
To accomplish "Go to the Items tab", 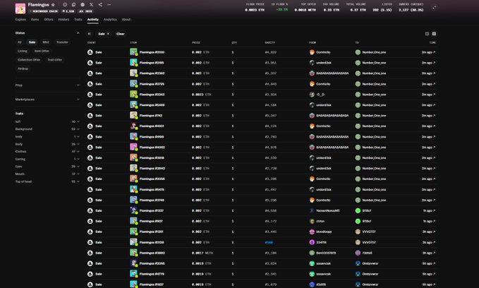I will tap(35, 20).
